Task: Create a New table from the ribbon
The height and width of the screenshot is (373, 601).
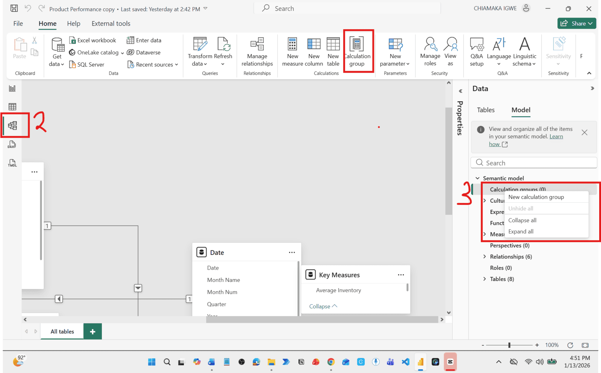Action: [333, 51]
